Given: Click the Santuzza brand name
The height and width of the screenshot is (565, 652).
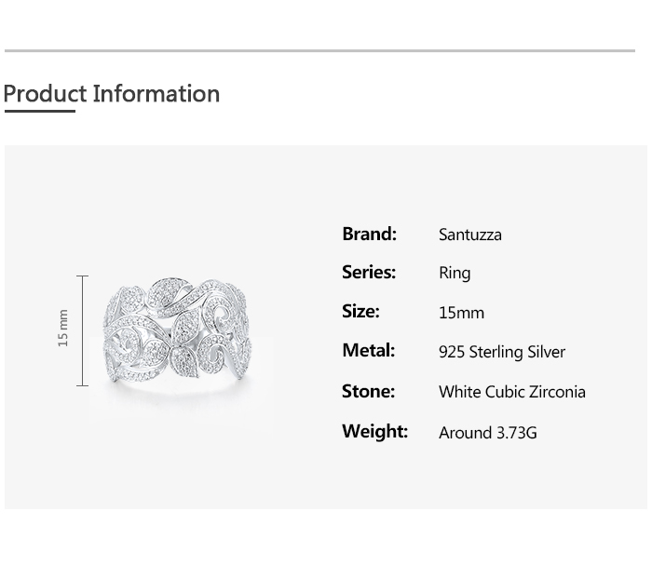Looking at the screenshot, I should (x=469, y=235).
